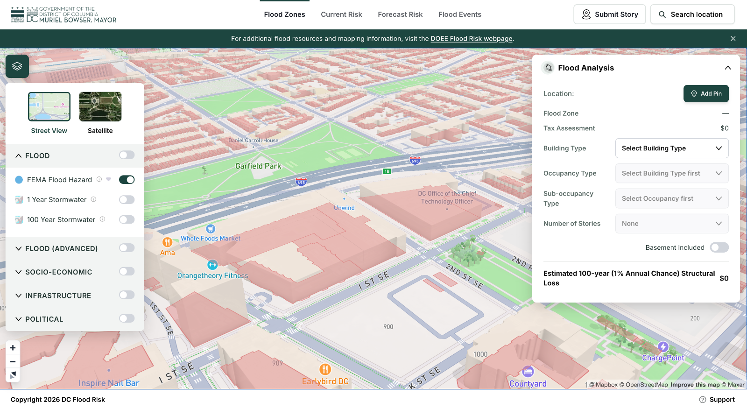The height and width of the screenshot is (409, 747).
Task: Expand the POLITICAL layer section
Action: [x=19, y=319]
